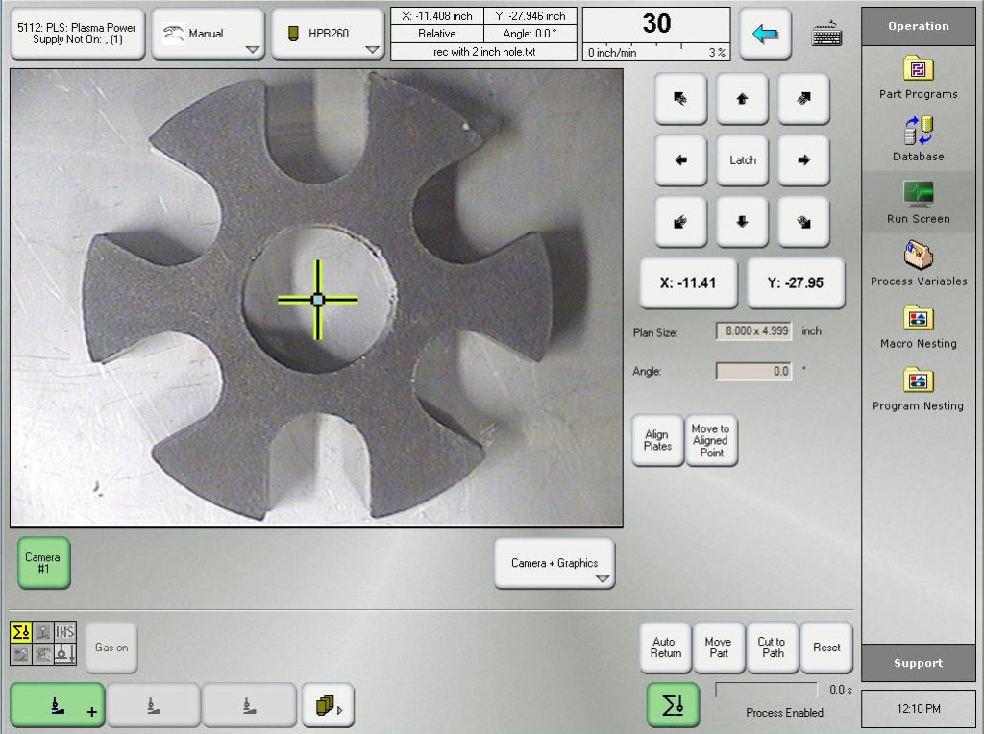This screenshot has width=984, height=734.
Task: Click Cut to Path
Action: pos(772,648)
